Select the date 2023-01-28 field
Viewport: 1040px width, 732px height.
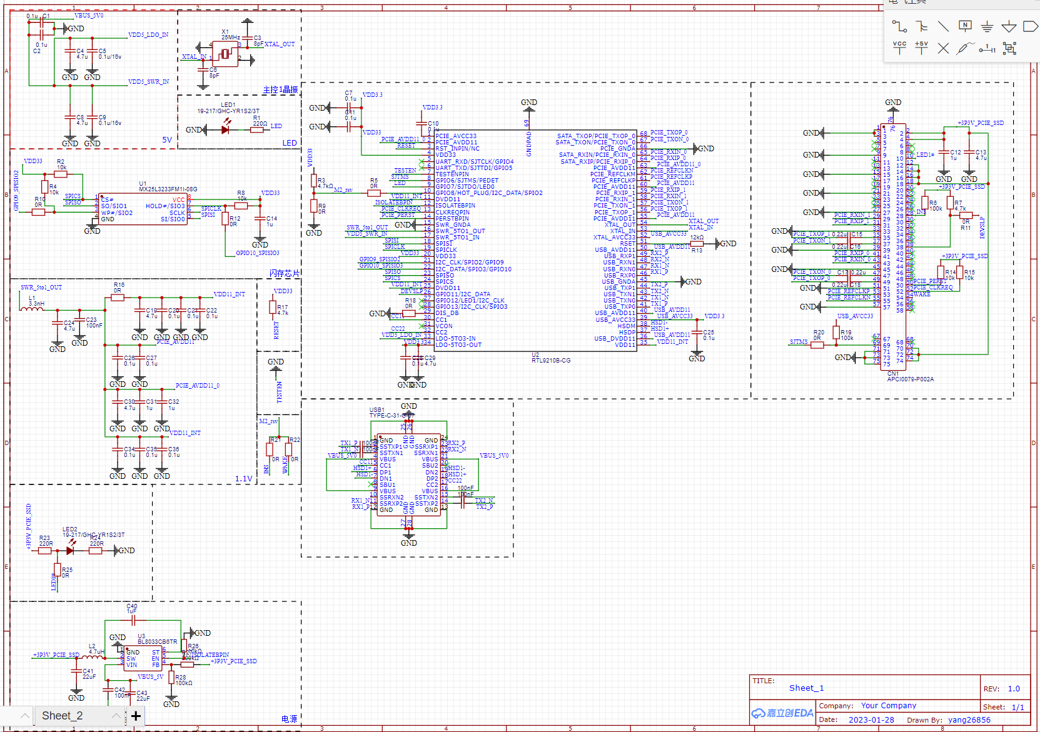pyautogui.click(x=871, y=720)
